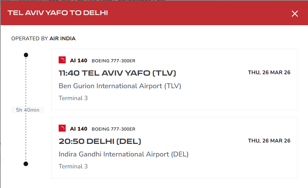Click the 11:40 Tel Aviv Yafo (TLV) heading

(117, 73)
